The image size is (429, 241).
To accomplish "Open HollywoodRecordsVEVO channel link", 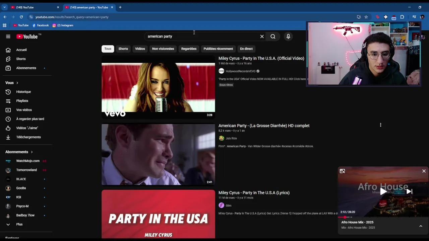I will (241, 71).
